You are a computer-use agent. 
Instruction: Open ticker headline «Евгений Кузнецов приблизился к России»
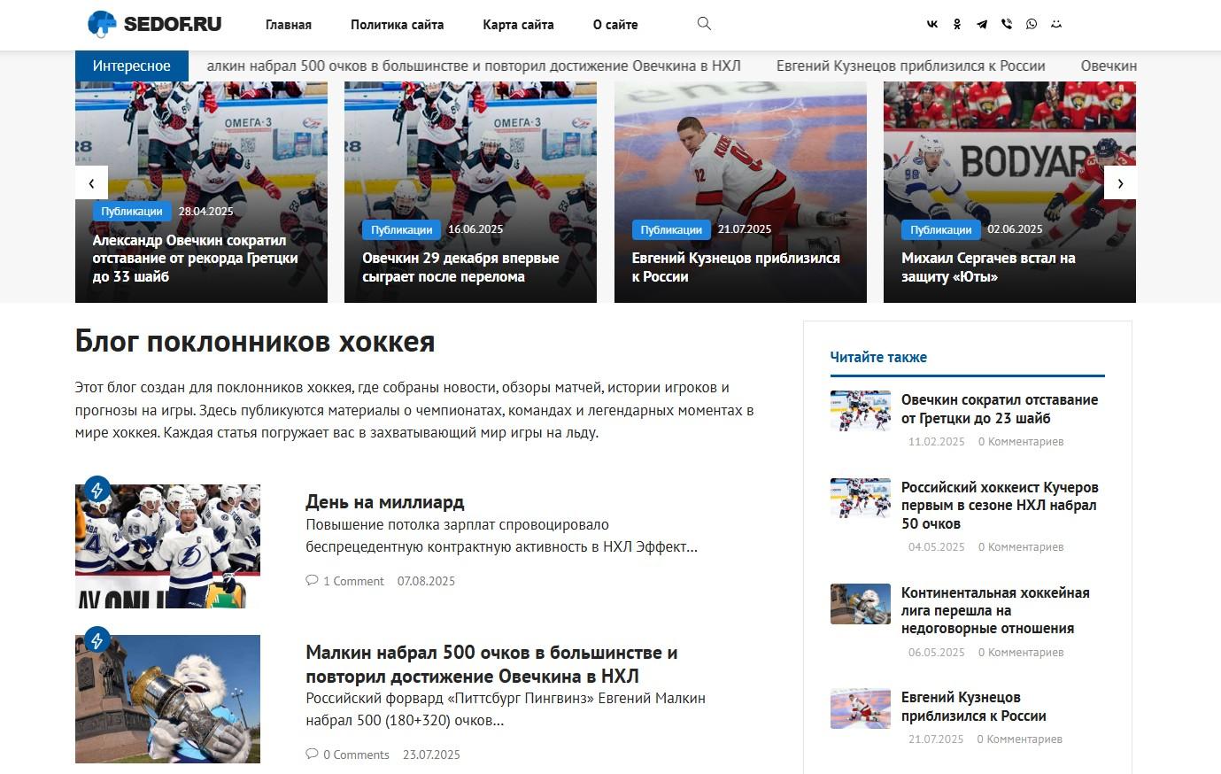coord(911,66)
